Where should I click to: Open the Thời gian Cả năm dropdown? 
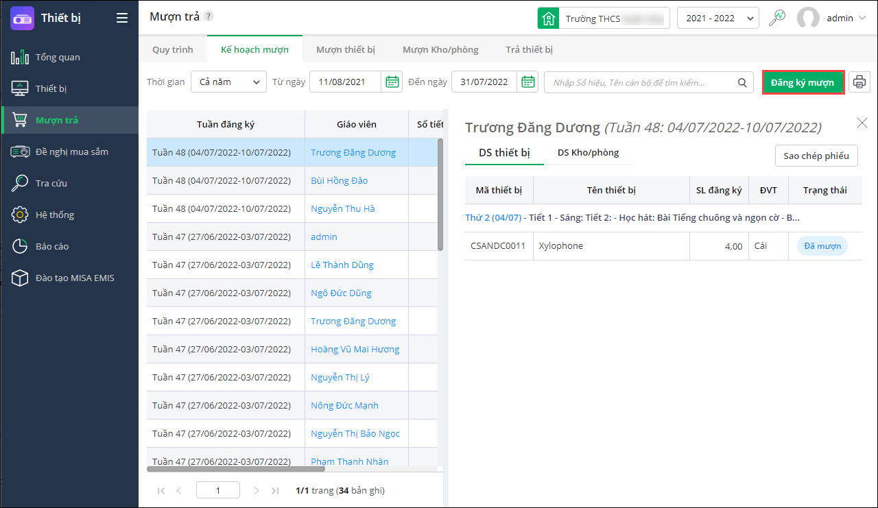pyautogui.click(x=228, y=82)
